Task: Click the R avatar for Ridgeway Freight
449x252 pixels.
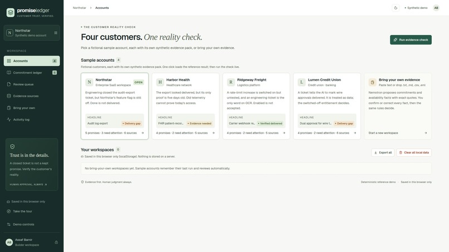Action: pyautogui.click(x=231, y=82)
